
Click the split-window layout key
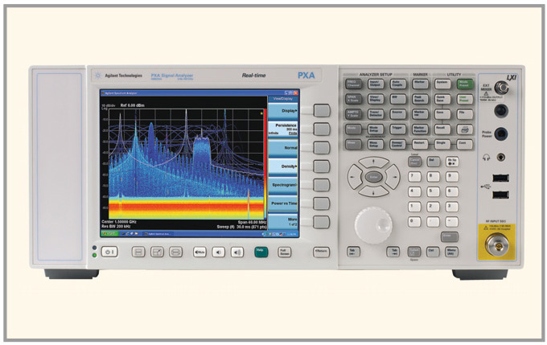tap(138, 252)
